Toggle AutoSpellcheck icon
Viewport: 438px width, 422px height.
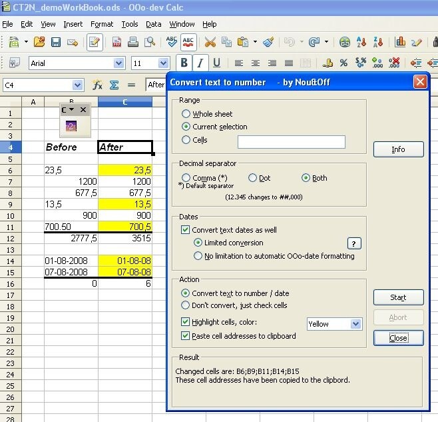(x=188, y=42)
